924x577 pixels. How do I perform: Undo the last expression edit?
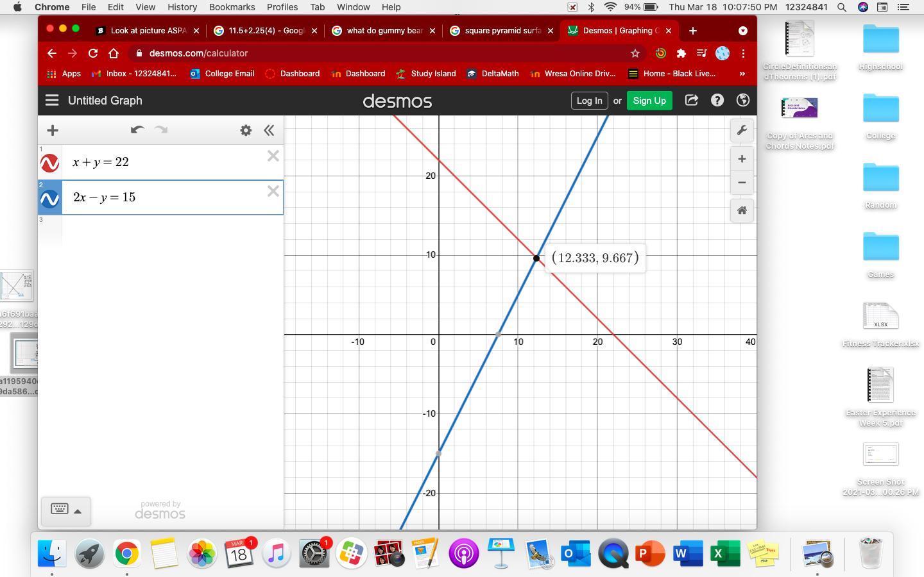[x=137, y=130]
